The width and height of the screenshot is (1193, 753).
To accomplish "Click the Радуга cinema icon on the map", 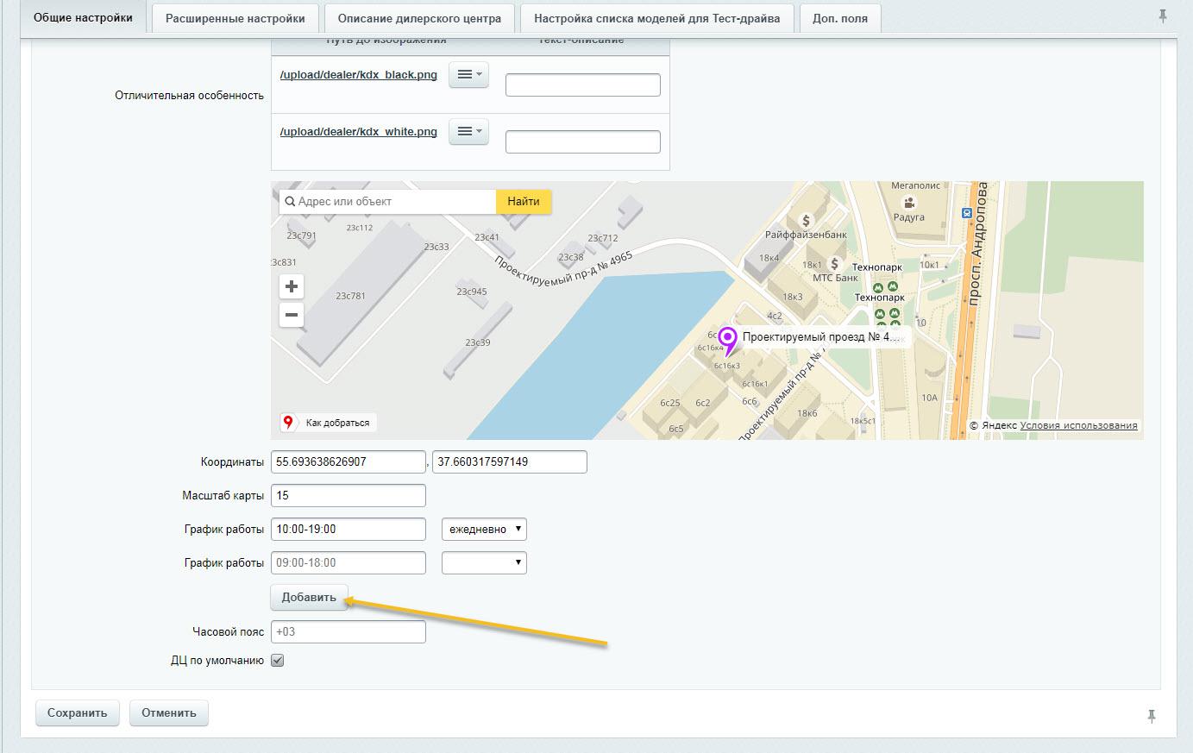I will 909,204.
